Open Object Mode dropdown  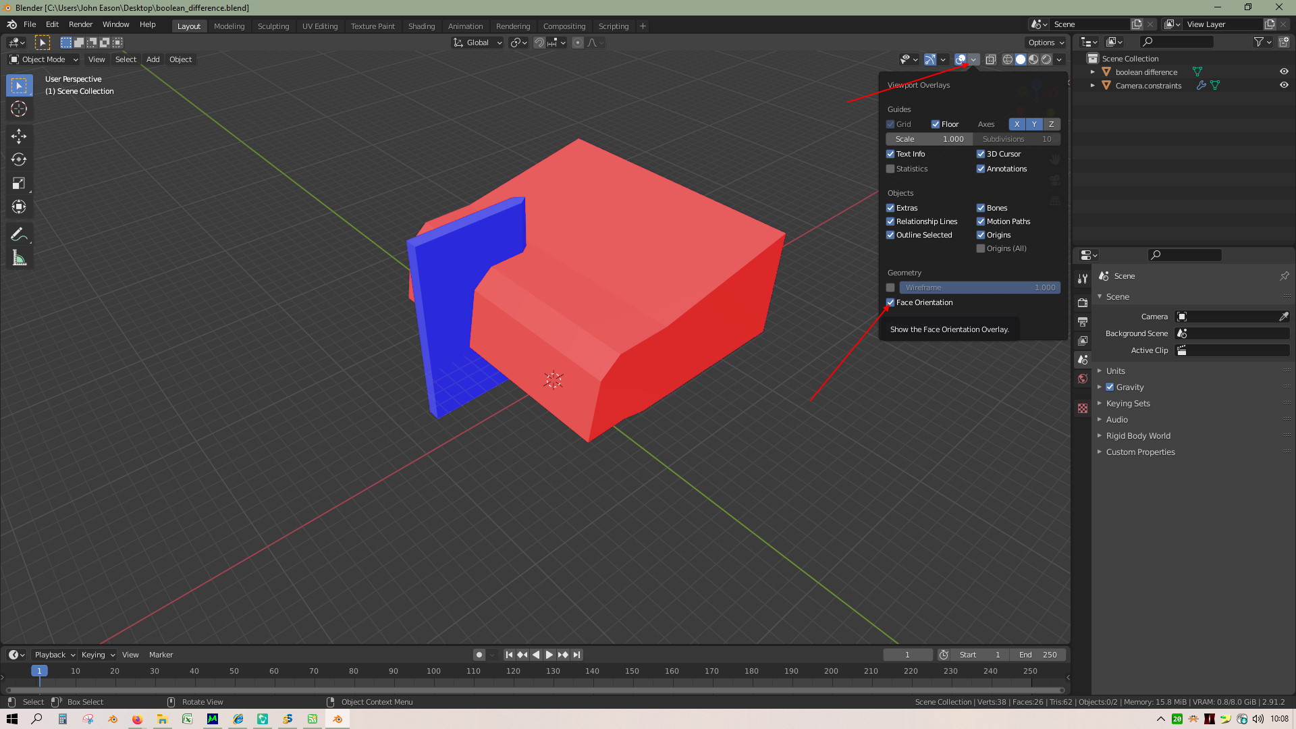tap(43, 59)
